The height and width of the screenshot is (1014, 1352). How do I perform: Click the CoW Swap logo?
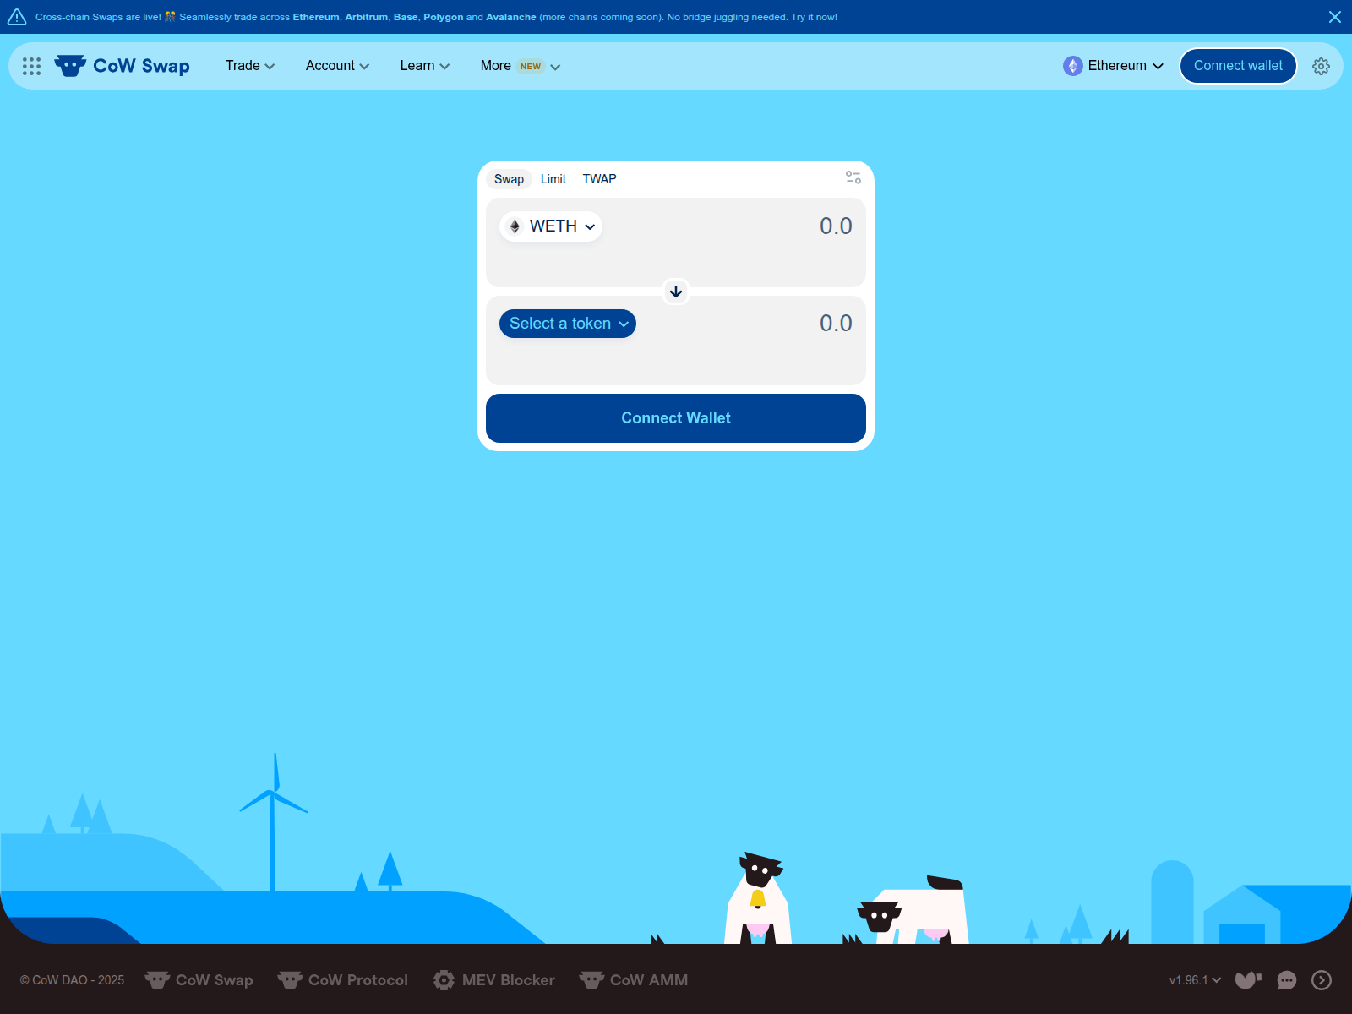point(123,66)
